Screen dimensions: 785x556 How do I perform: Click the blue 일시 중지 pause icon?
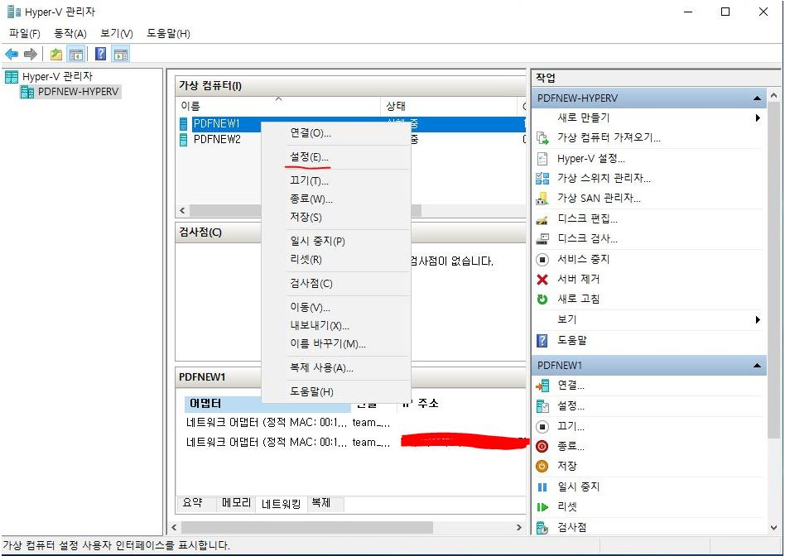pyautogui.click(x=542, y=487)
